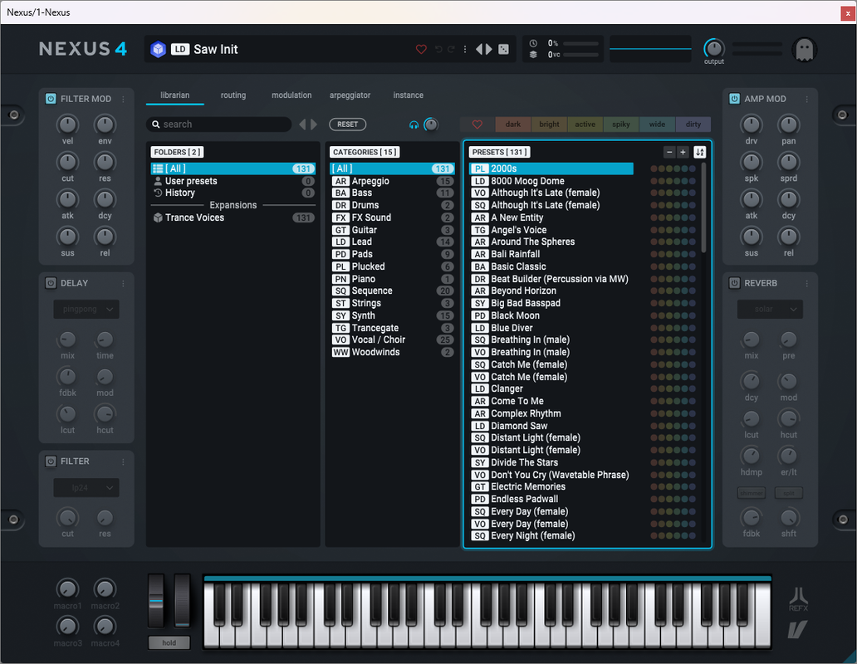Filter by bright tag
Viewport: 857px width, 664px height.
549,124
